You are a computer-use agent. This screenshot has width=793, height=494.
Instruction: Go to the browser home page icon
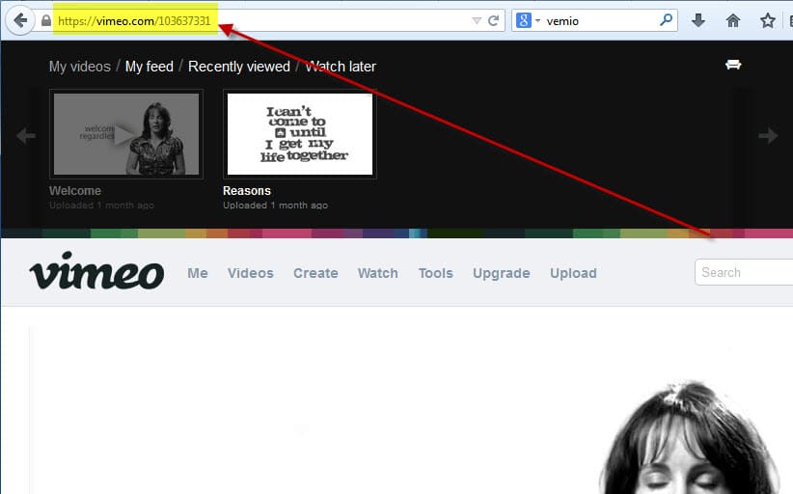(733, 20)
